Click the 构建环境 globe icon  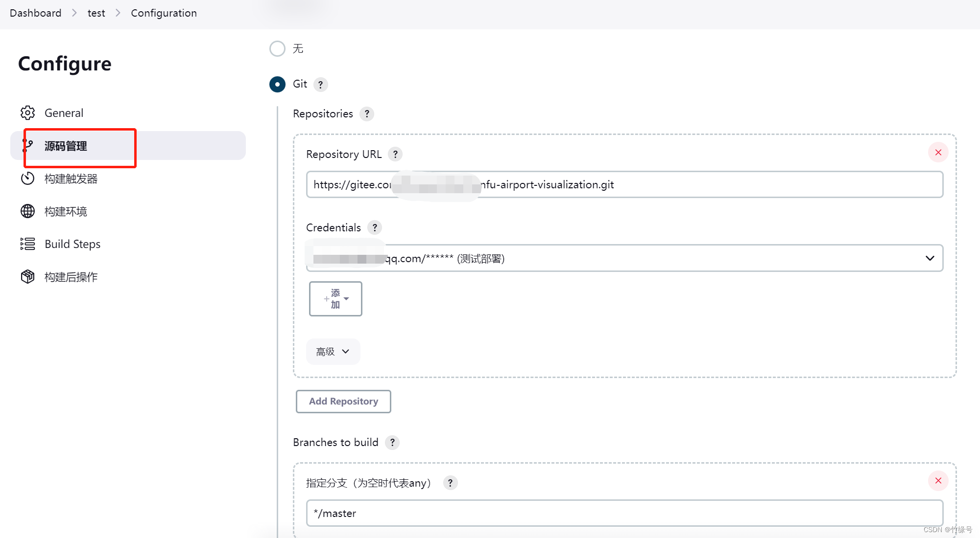(27, 211)
